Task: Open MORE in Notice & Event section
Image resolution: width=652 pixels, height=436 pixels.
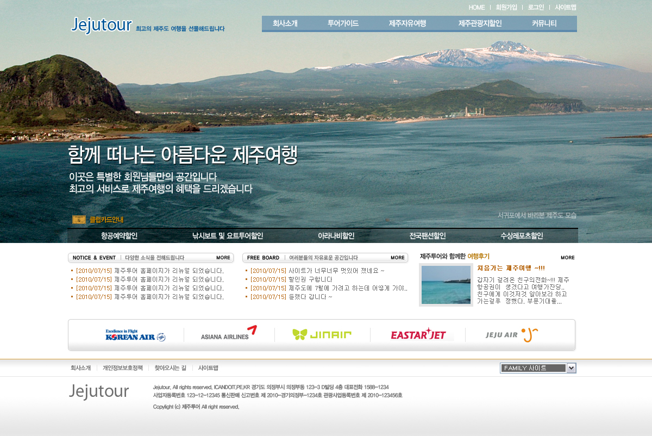Action: [x=223, y=258]
